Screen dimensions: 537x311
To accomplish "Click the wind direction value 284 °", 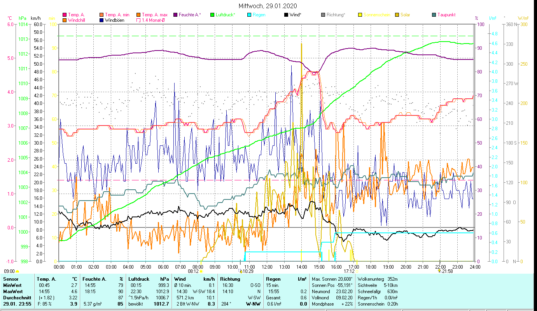I will [226, 304].
